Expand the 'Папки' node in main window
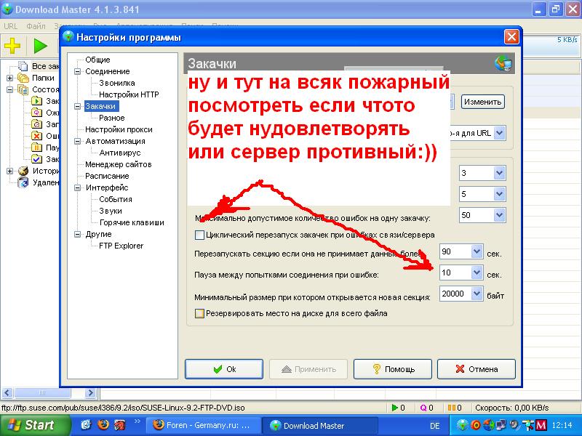 pyautogui.click(x=9, y=78)
